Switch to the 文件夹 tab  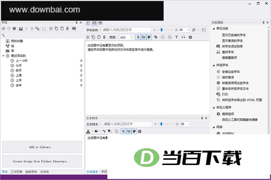44,172
